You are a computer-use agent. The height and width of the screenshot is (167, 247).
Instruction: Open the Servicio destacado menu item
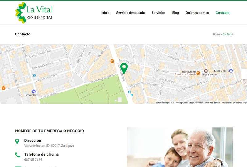click(x=130, y=13)
